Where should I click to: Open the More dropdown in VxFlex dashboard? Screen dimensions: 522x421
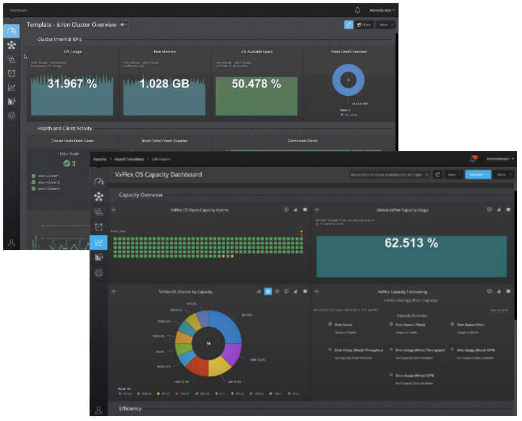(503, 175)
